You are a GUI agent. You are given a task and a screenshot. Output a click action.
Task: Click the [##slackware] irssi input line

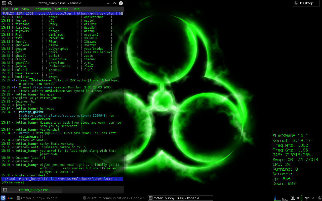coord(62,182)
